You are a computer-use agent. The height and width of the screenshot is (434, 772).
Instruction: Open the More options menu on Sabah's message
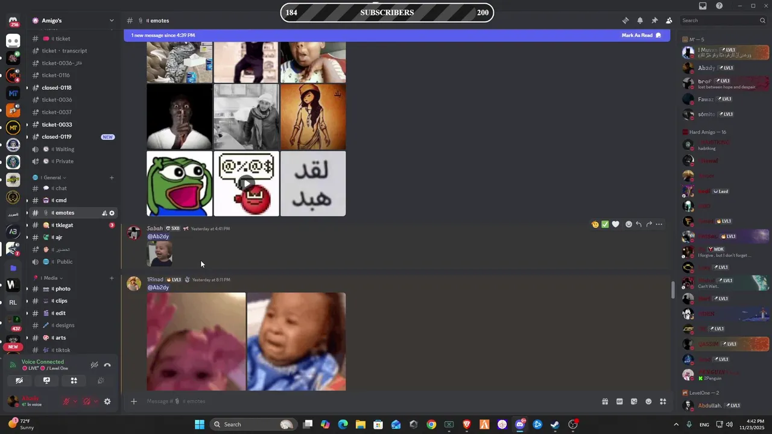pyautogui.click(x=659, y=224)
